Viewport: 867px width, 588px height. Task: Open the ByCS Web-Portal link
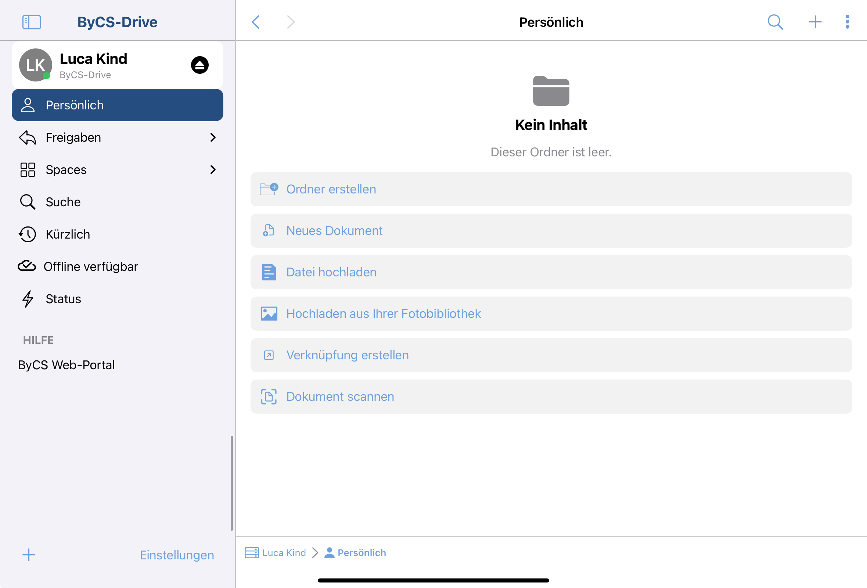coord(66,365)
